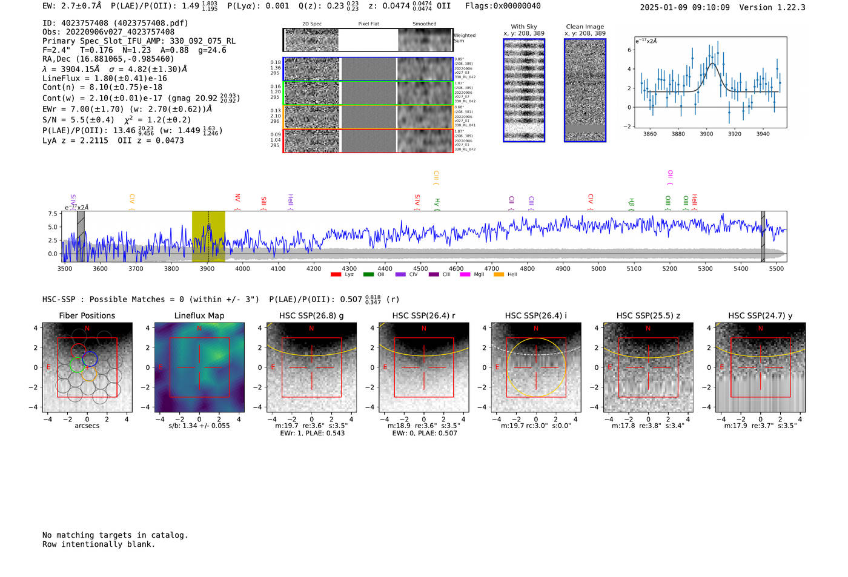This screenshot has height=577, width=848.
Task: Click the yellow circle in the i-band cutout
Action: 536,368
